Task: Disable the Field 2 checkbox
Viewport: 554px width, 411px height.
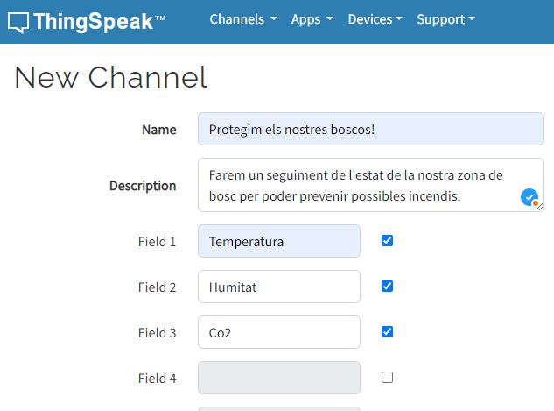Action: (x=388, y=286)
